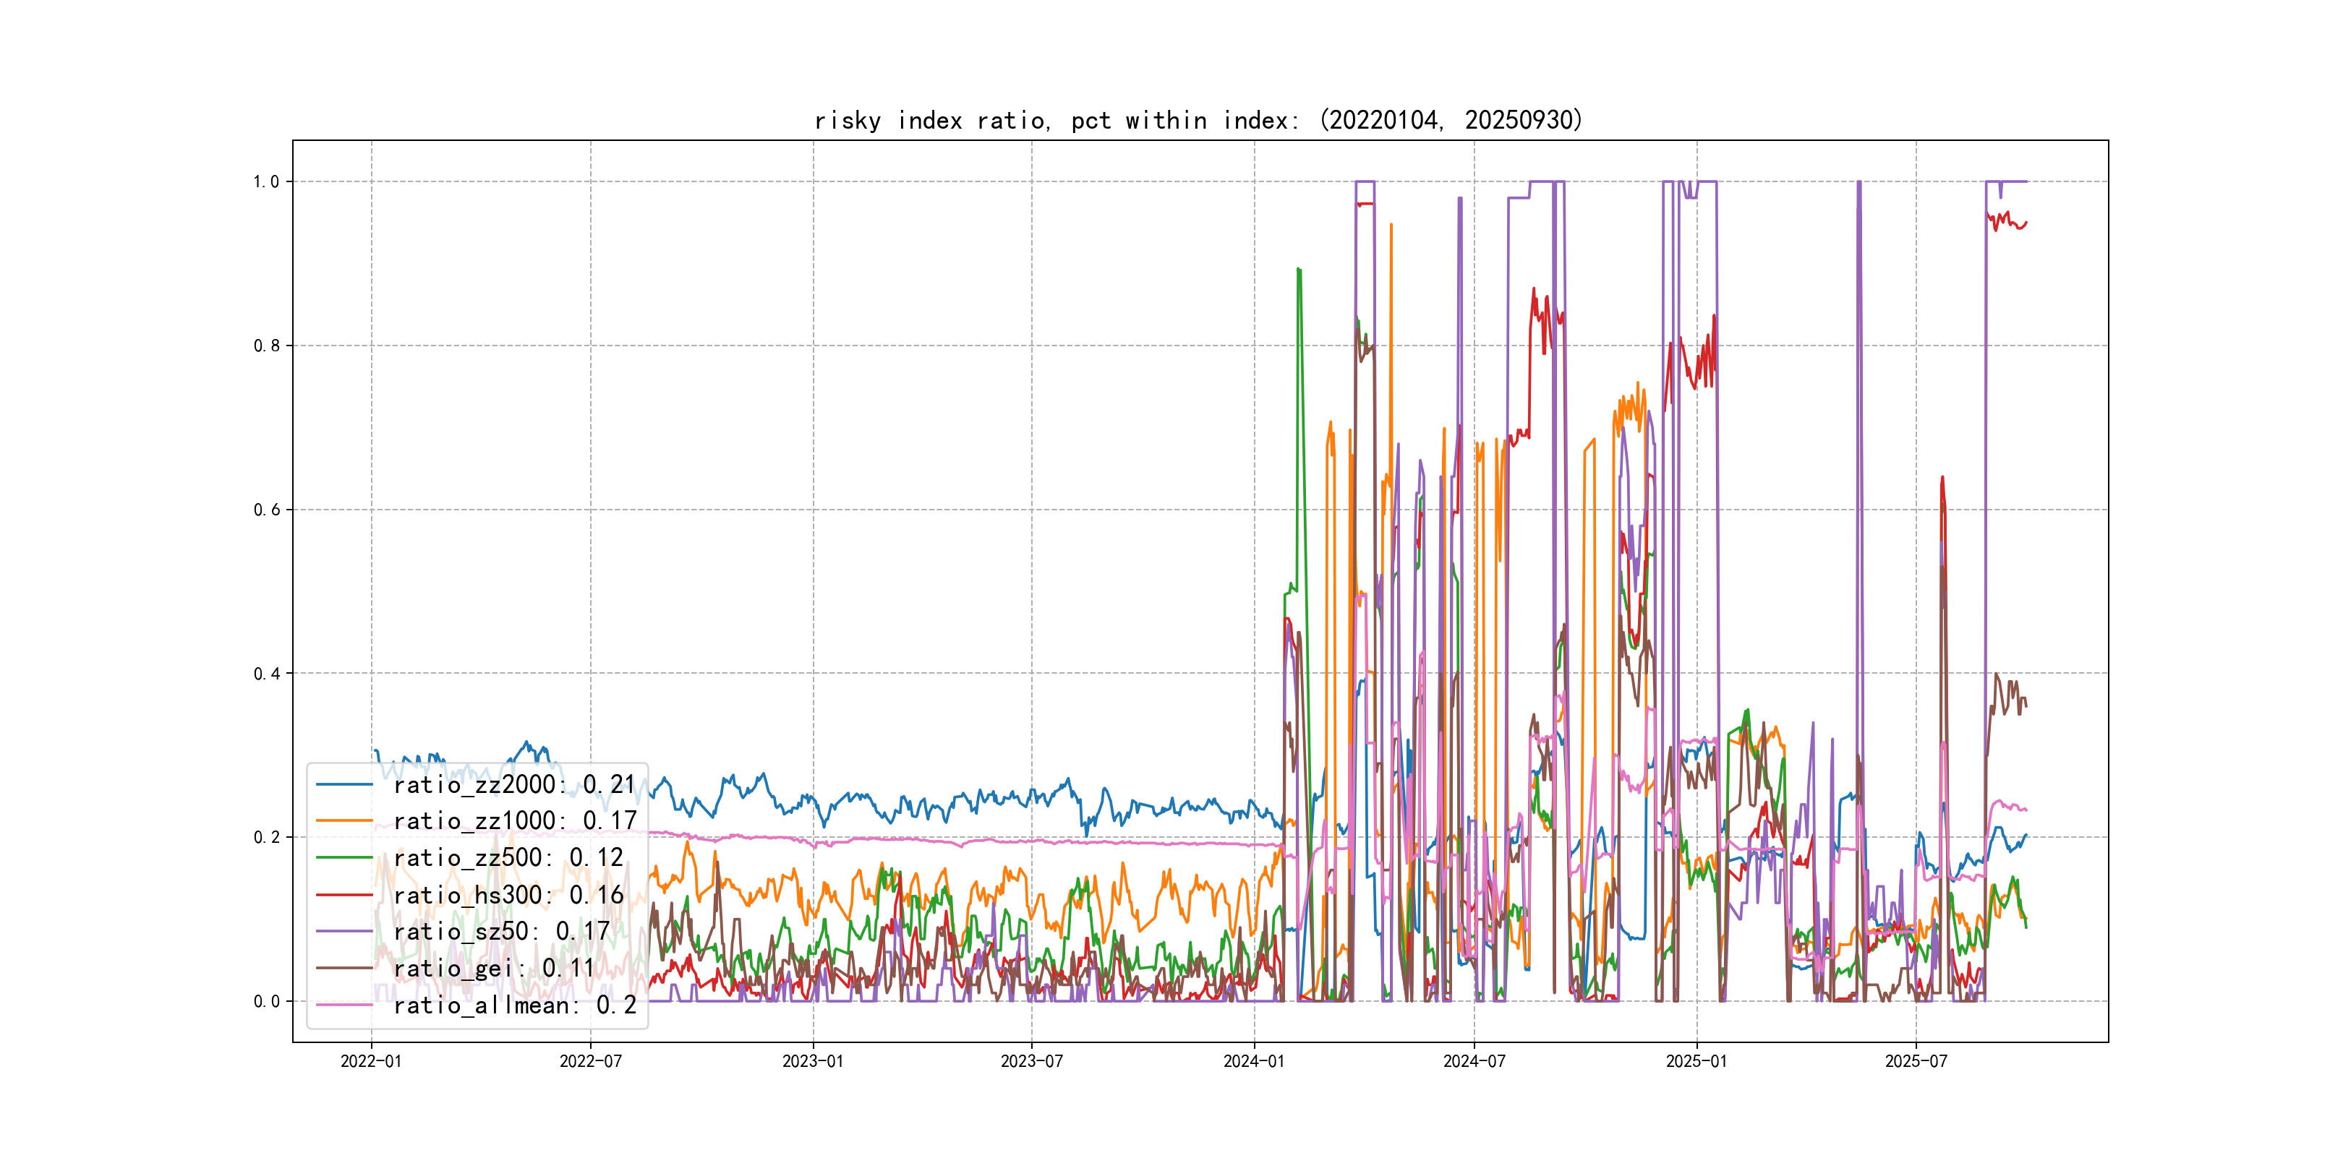This screenshot has height=1171, width=2343.
Task: Click the purple ratio_sz50 legend line sample
Action: tap(343, 931)
